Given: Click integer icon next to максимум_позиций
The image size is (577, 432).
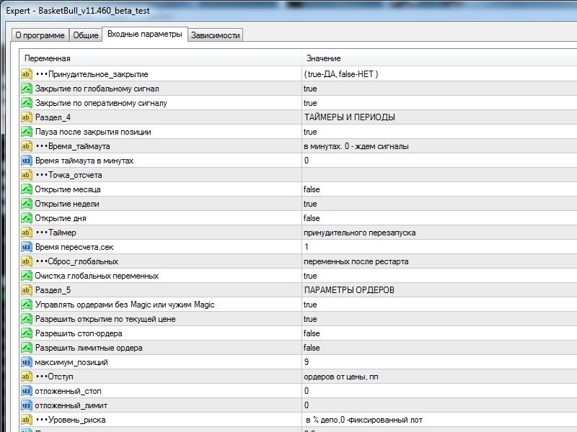Looking at the screenshot, I should pyautogui.click(x=27, y=362).
